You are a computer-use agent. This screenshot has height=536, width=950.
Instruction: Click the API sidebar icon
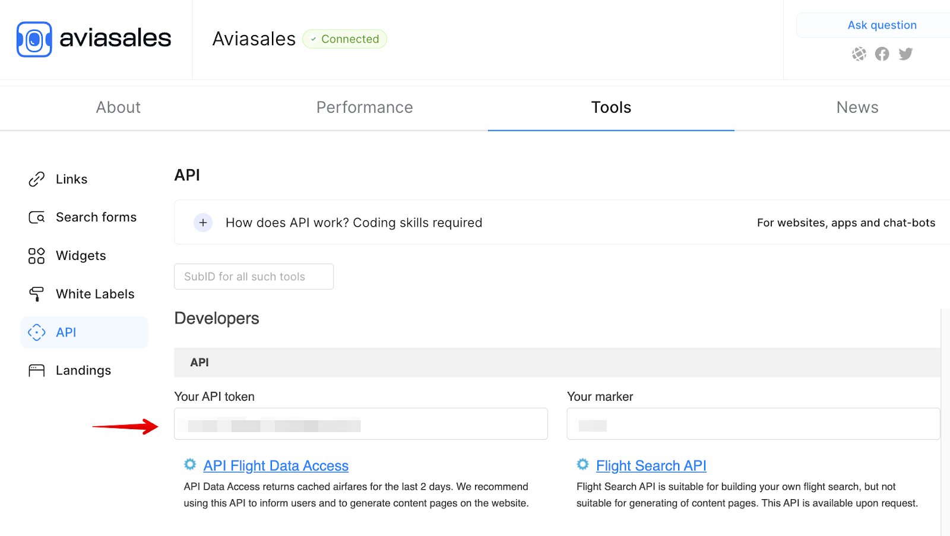[x=36, y=332]
